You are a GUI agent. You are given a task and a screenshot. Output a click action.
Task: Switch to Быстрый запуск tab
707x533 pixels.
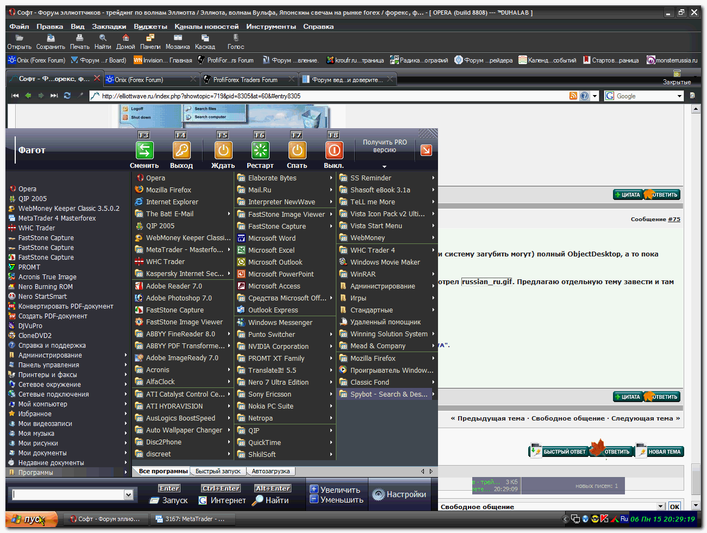pos(218,471)
